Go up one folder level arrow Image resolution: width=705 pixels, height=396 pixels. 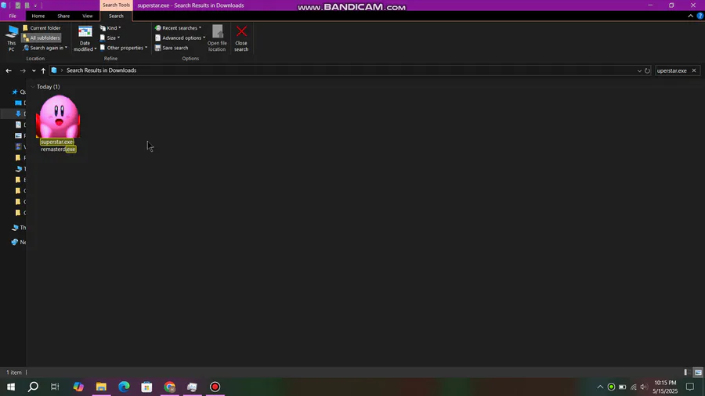click(x=43, y=70)
